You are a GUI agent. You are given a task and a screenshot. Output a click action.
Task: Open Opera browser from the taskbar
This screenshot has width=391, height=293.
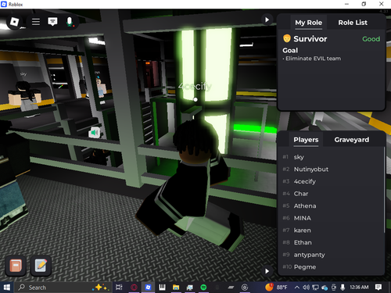click(x=134, y=288)
